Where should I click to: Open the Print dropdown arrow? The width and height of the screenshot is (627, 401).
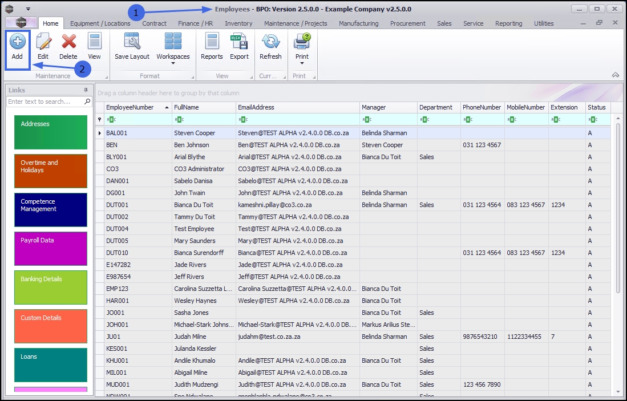[302, 63]
